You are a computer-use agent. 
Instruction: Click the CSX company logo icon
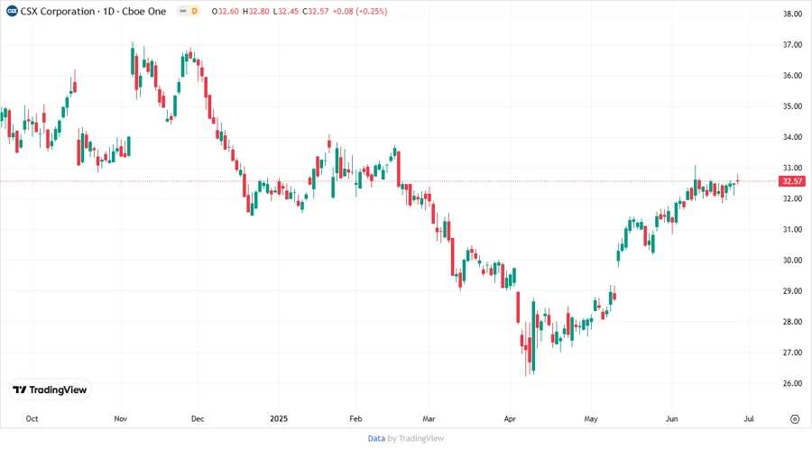[12, 11]
